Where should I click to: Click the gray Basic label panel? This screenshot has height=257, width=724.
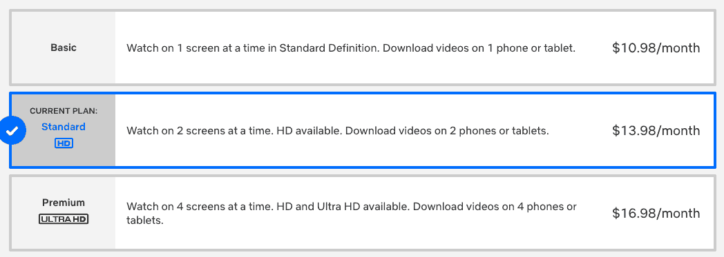[64, 48]
